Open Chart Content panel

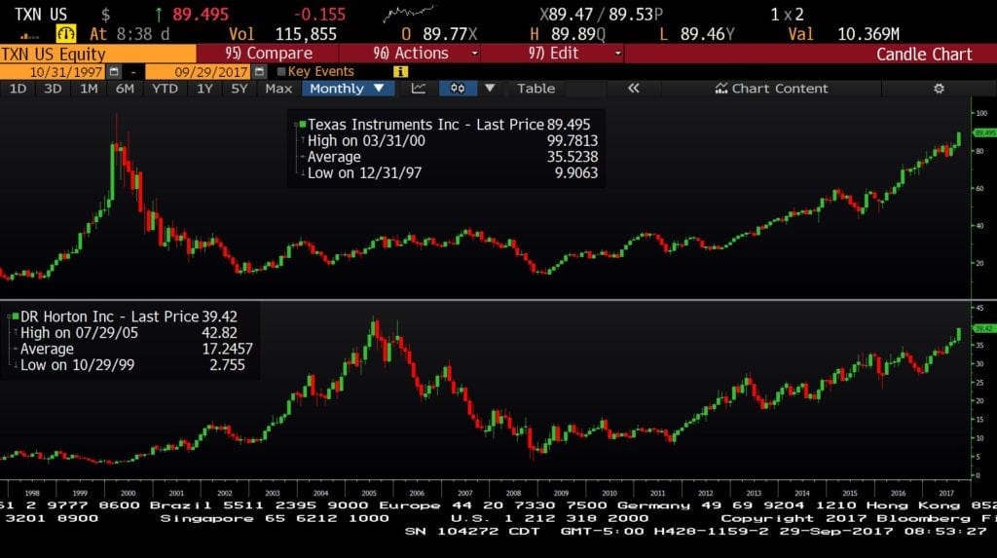coord(771,89)
